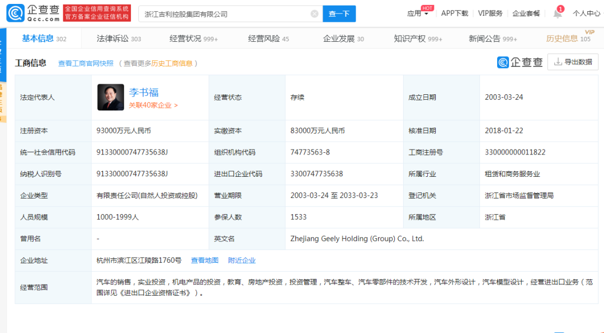Click the 导出数据 export button
Viewport: 604px width, 333px height.
573,62
